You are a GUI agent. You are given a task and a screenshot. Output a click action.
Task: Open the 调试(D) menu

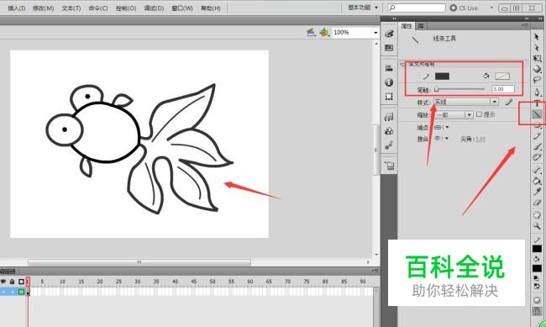154,8
